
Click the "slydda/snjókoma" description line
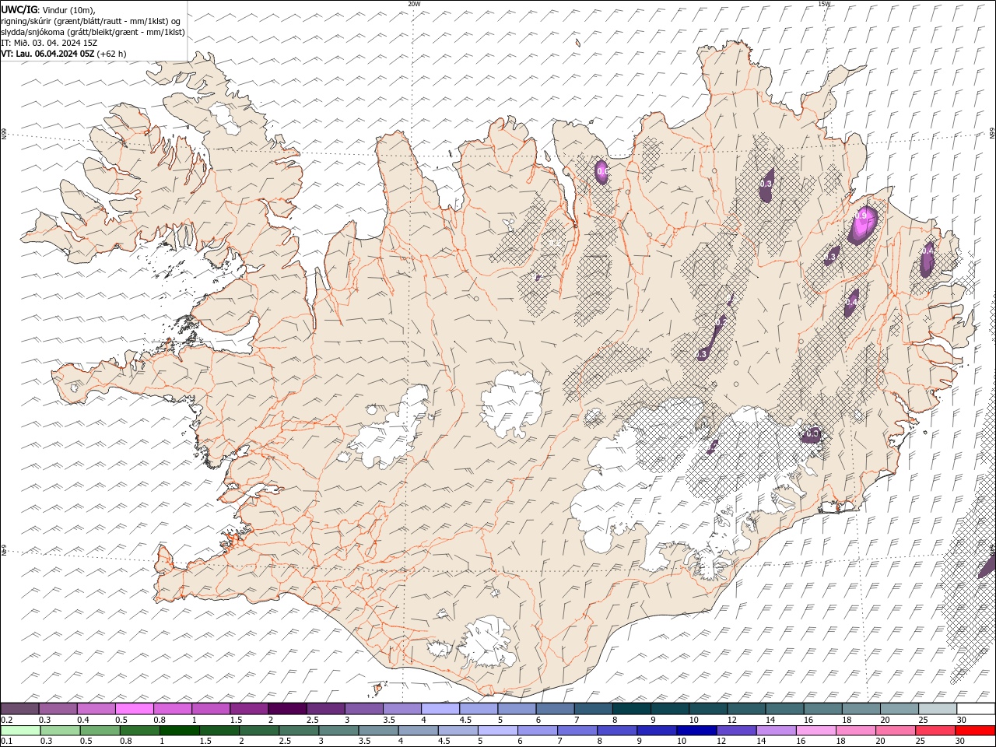click(93, 32)
